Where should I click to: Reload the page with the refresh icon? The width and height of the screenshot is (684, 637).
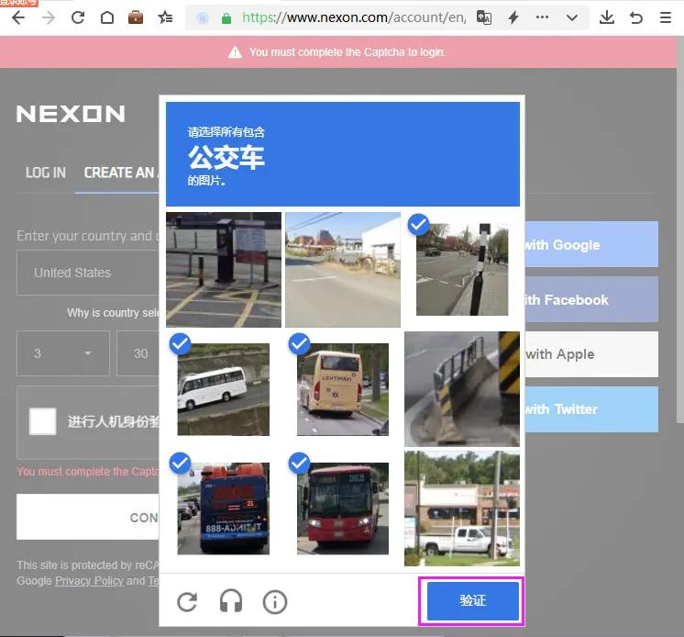pos(78,17)
